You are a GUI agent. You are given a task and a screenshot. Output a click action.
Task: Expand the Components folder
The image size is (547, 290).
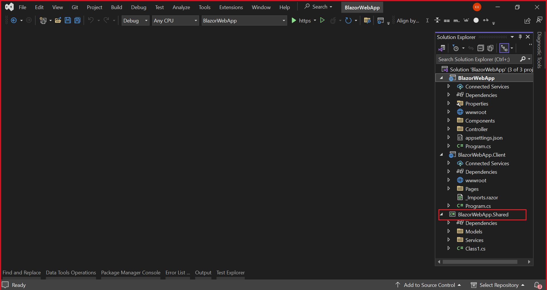click(449, 120)
